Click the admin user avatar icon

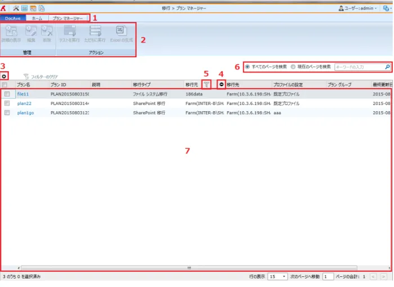pos(341,8)
